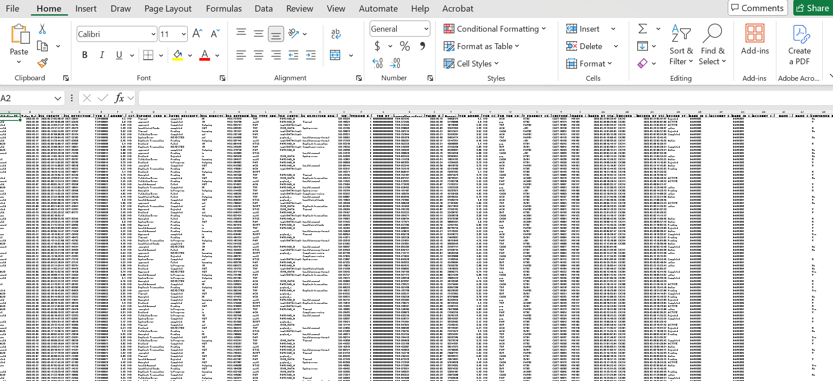833x381 pixels.
Task: Click the Cut scissors icon
Action: (42, 29)
